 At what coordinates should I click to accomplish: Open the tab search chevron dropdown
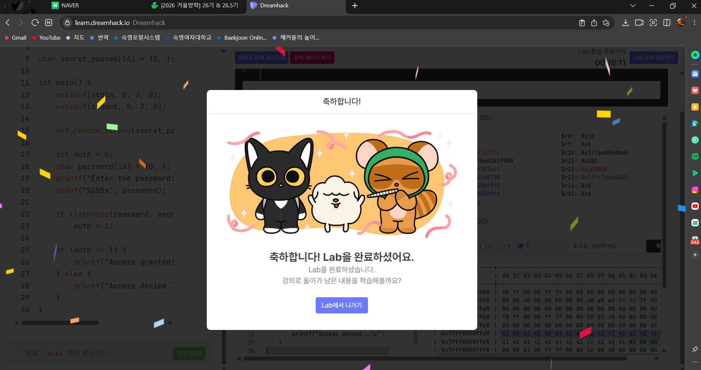[x=632, y=6]
